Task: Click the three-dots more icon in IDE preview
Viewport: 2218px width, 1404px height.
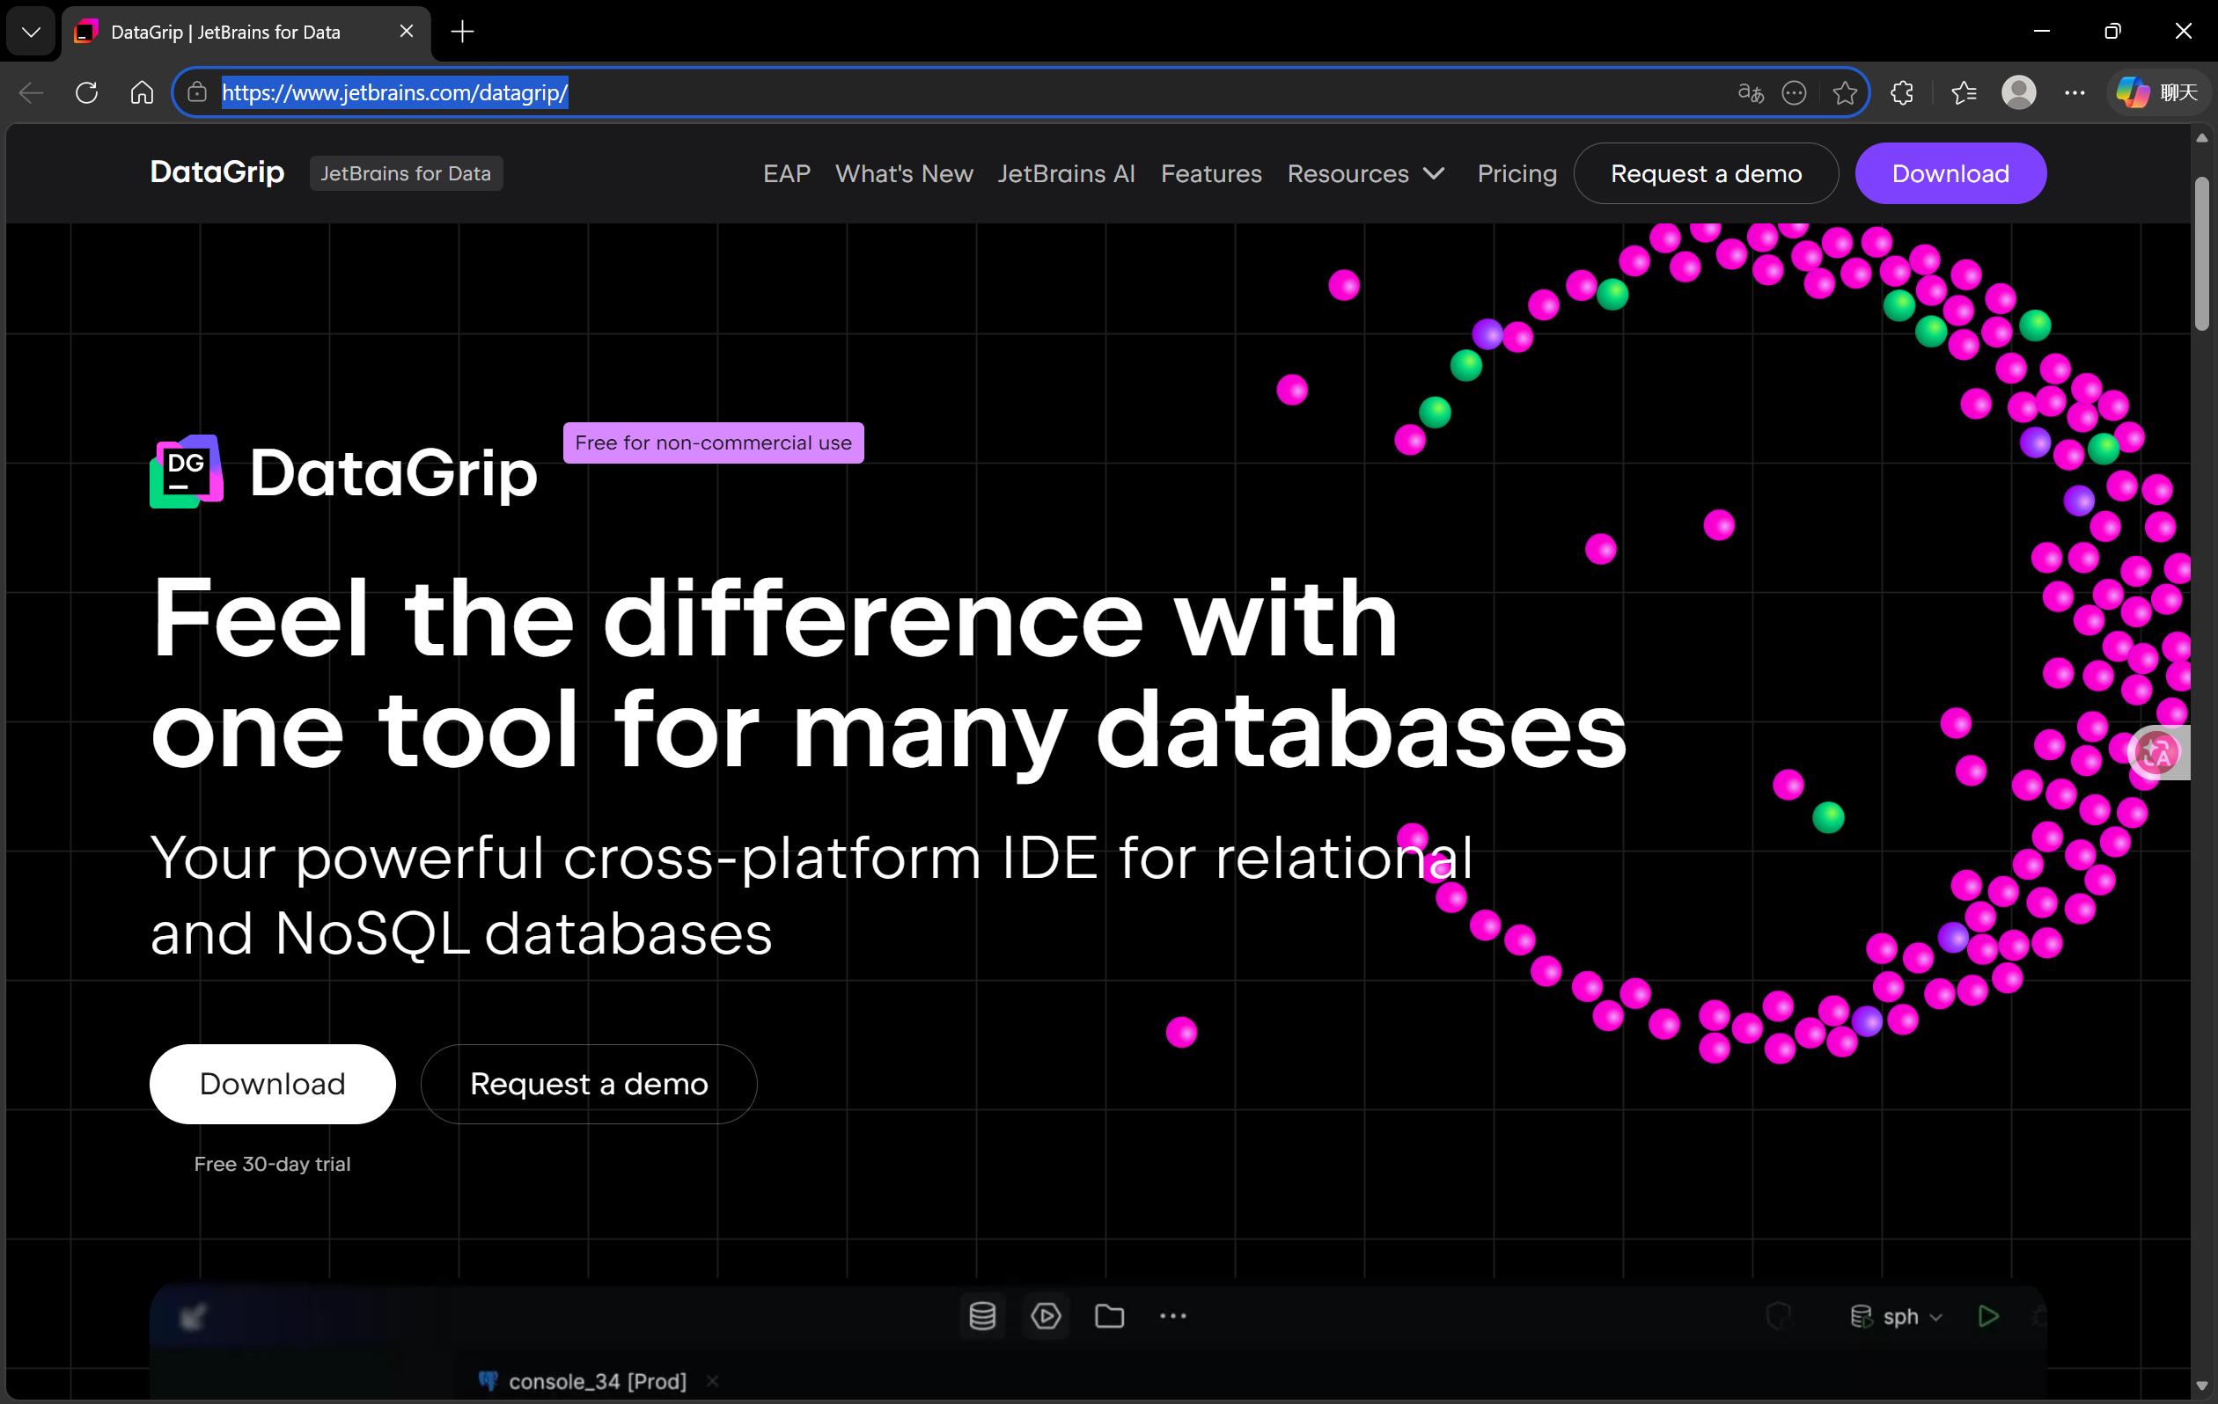Action: click(1172, 1316)
